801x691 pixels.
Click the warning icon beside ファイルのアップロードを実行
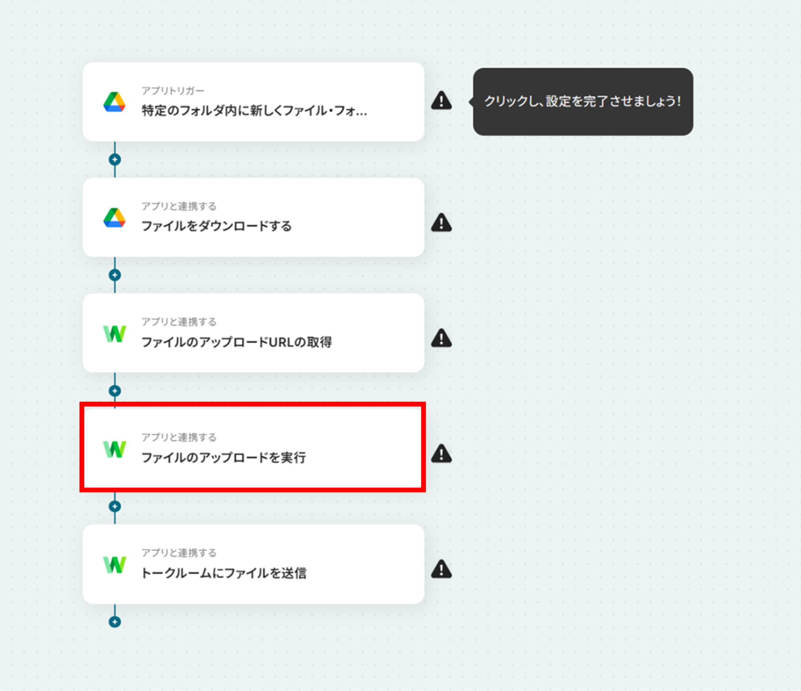click(442, 453)
